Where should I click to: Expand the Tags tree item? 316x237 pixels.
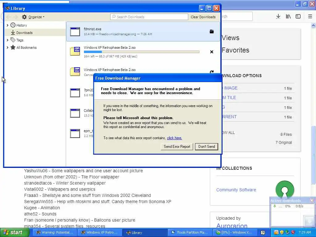click(x=7, y=40)
